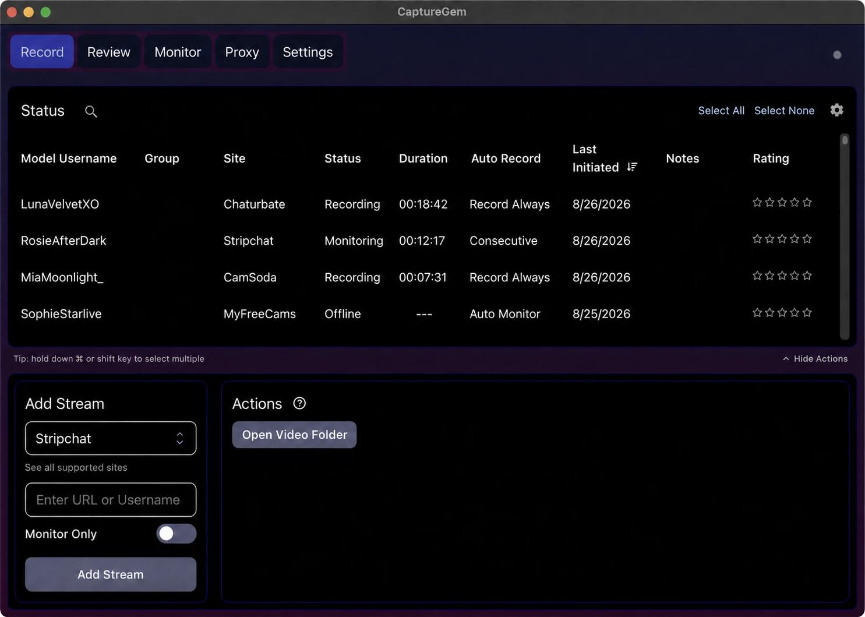Screen dimensions: 865x617
Task: Switch to the Review tab
Action: 109,52
